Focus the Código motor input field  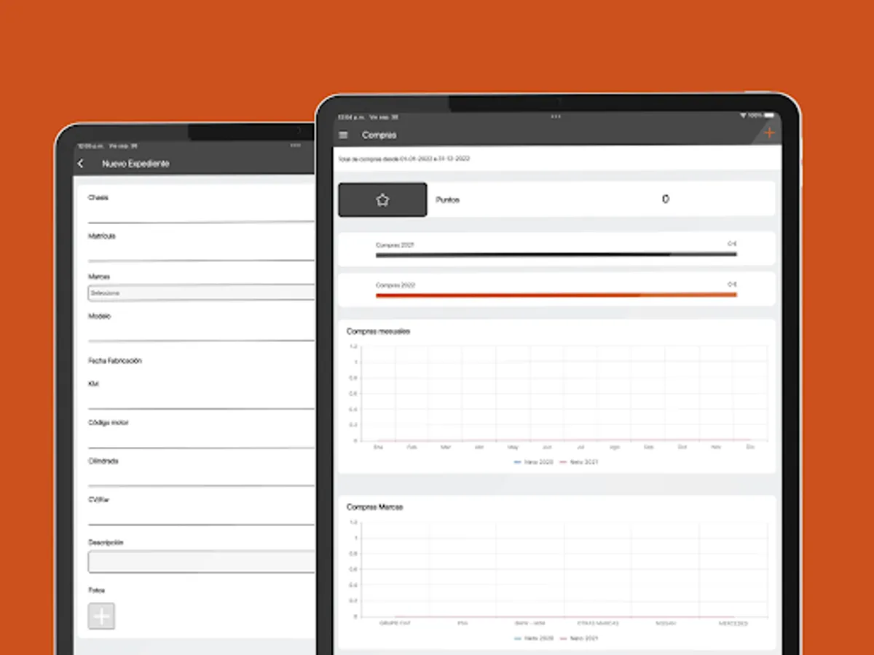(x=201, y=440)
